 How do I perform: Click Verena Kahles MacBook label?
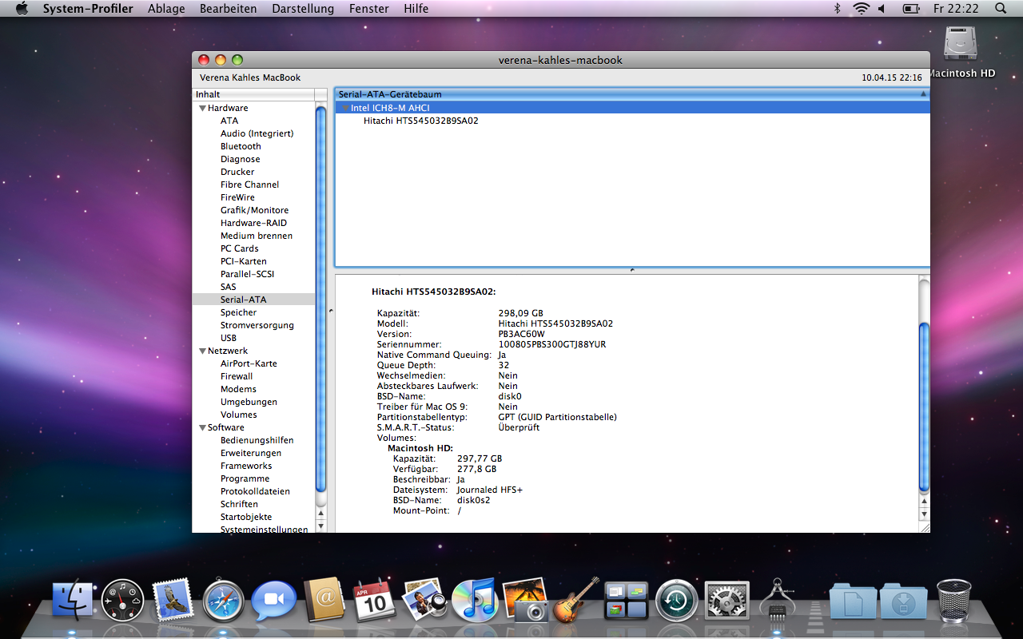[x=250, y=77]
